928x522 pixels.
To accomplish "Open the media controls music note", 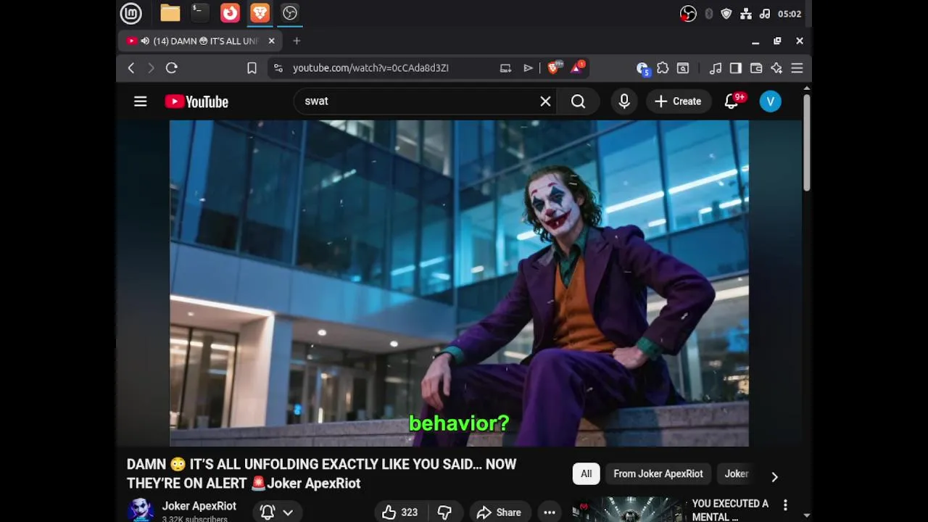I will (716, 68).
